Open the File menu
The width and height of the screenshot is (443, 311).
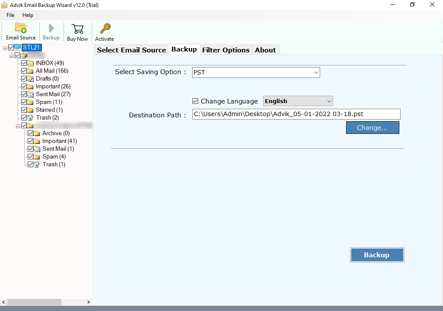(10, 15)
